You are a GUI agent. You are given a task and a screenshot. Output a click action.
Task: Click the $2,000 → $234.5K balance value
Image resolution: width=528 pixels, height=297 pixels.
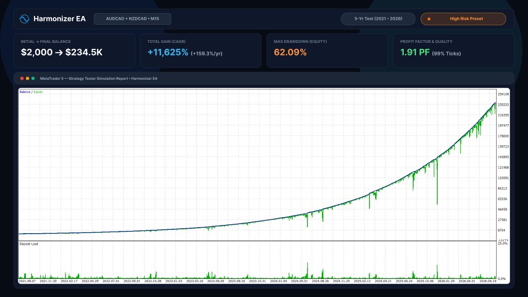pos(62,52)
